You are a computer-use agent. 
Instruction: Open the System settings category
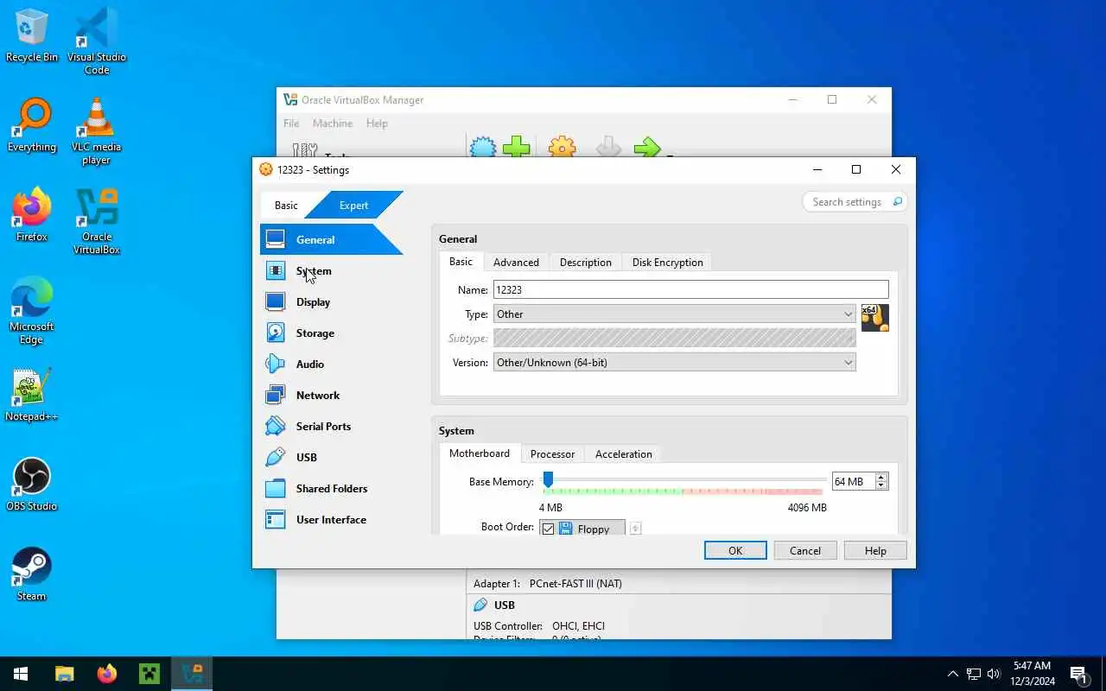click(331, 270)
